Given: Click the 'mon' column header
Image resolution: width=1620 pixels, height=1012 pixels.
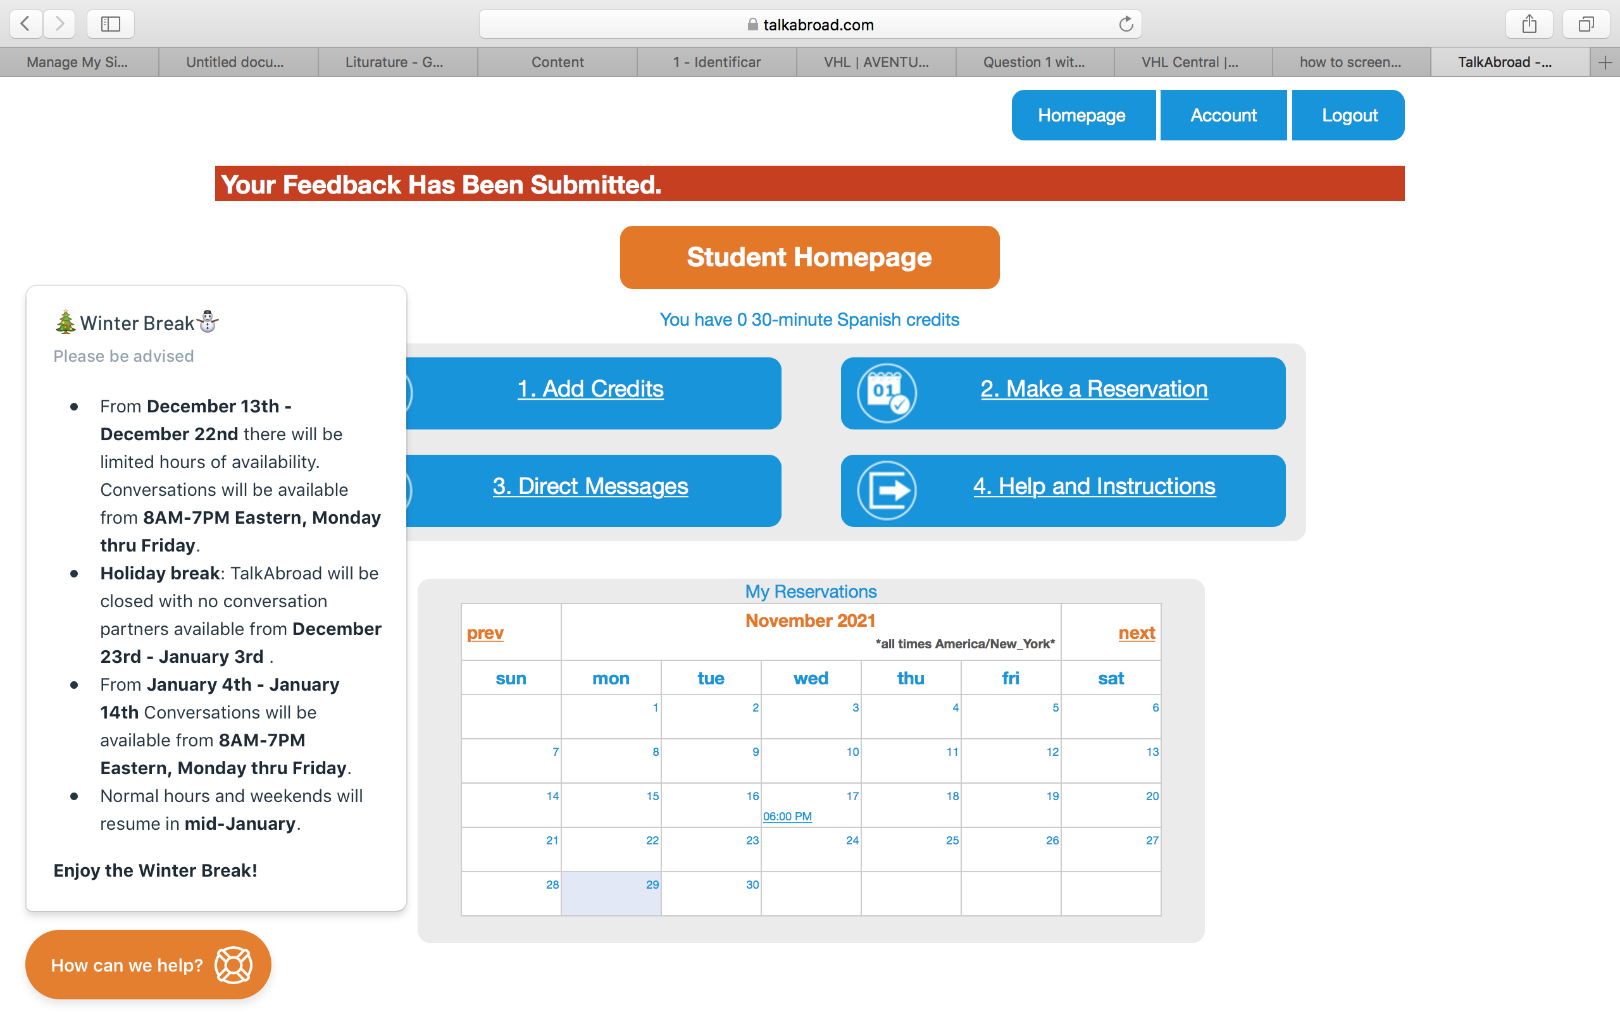Looking at the screenshot, I should (611, 678).
